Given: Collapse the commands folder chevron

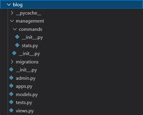Looking at the screenshot, I should pyautogui.click(x=15, y=29).
